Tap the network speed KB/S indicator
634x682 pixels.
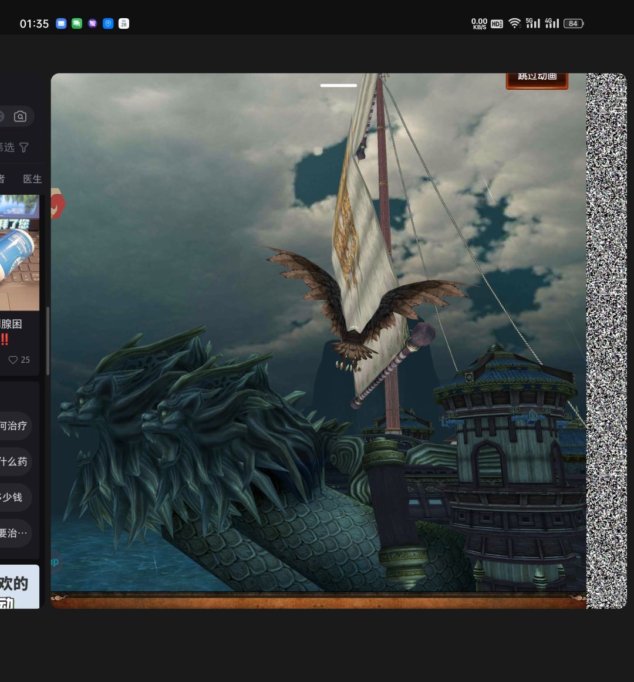coord(479,23)
